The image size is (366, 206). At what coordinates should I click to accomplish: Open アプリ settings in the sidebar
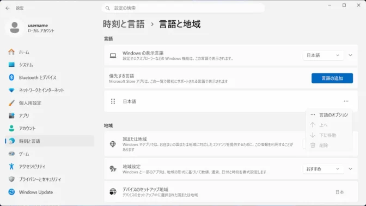(x=50, y=116)
